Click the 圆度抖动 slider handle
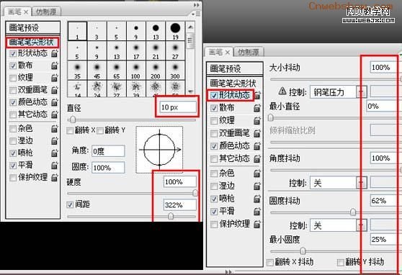 tap(353, 212)
